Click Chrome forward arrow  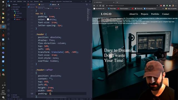click(97, 6)
